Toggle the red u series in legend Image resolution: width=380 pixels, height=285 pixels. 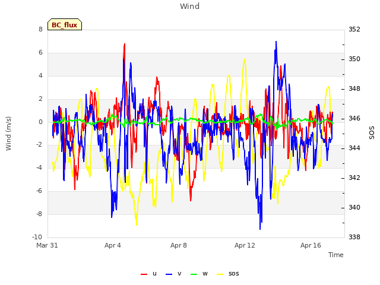click(x=149, y=274)
